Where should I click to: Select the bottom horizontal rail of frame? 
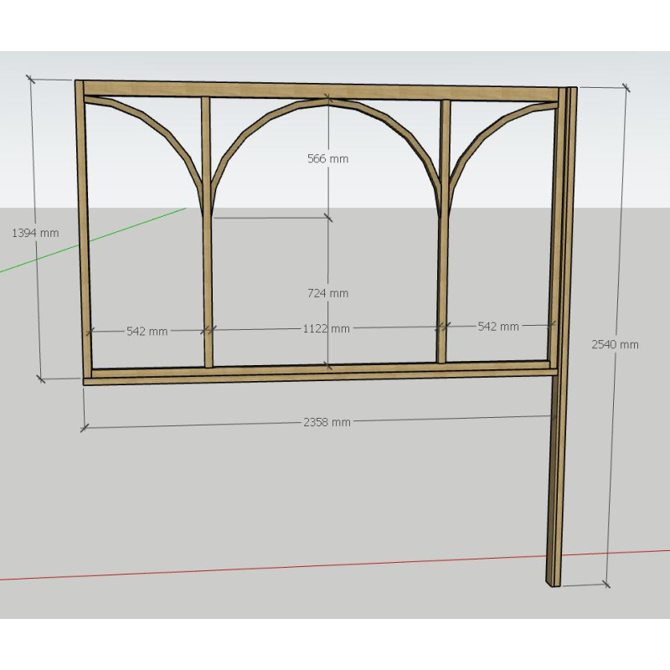click(318, 374)
